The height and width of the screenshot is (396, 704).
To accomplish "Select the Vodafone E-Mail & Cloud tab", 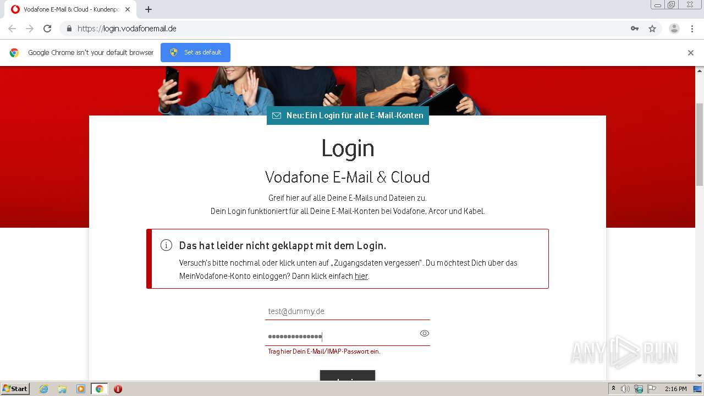I will coord(70,9).
